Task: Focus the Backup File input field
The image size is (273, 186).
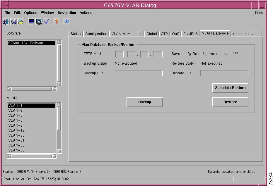Action: pyautogui.click(x=139, y=73)
